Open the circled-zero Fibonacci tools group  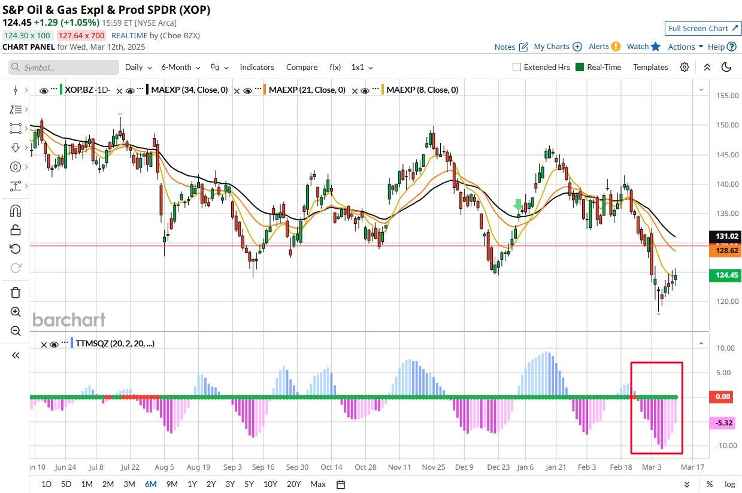16,167
